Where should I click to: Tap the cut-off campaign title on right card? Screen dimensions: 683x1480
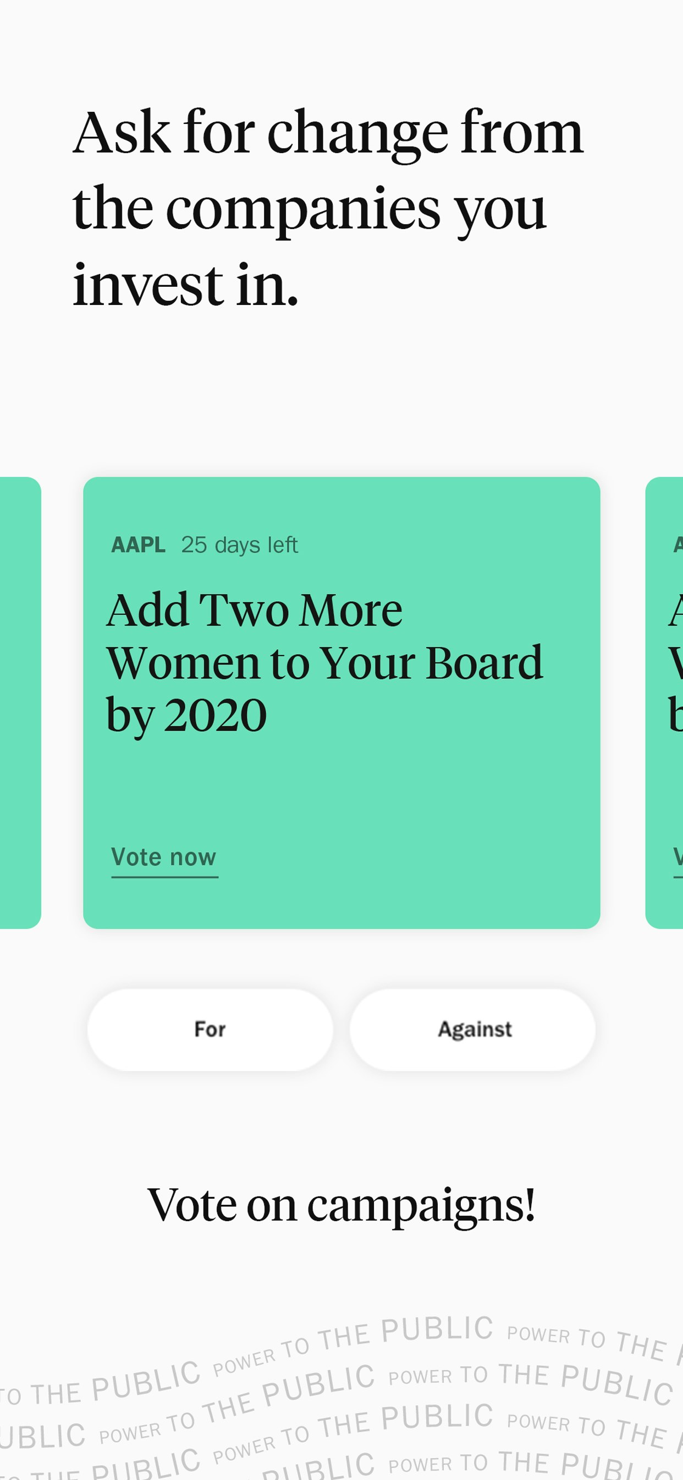tap(675, 663)
